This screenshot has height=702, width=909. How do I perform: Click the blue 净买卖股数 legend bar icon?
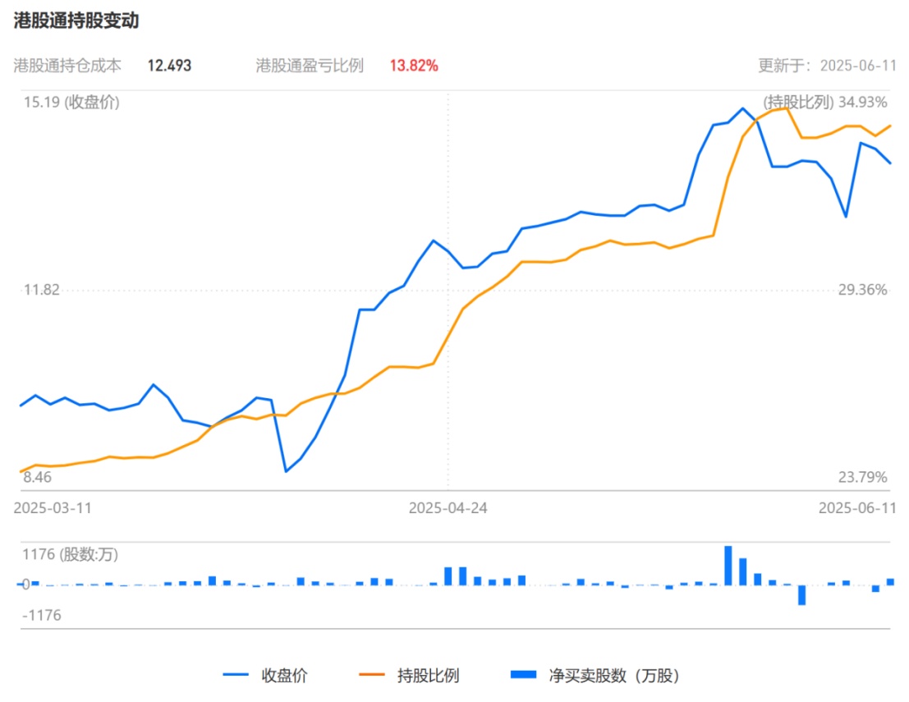pos(523,676)
